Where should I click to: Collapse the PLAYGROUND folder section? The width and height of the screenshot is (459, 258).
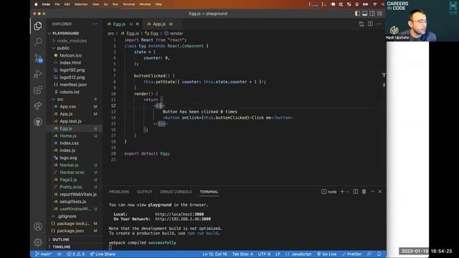coord(65,34)
